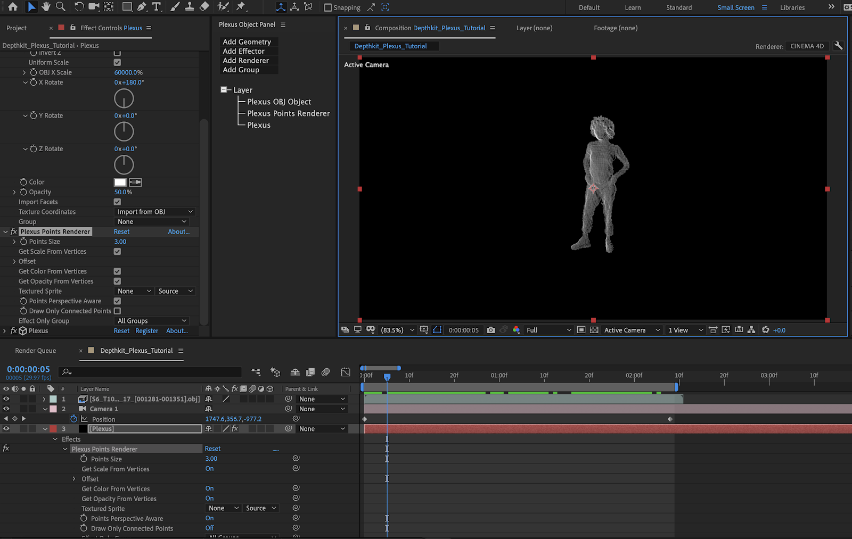This screenshot has height=539, width=852.
Task: Toggle Get Opacity From Vertices checkbox
Action: point(117,281)
